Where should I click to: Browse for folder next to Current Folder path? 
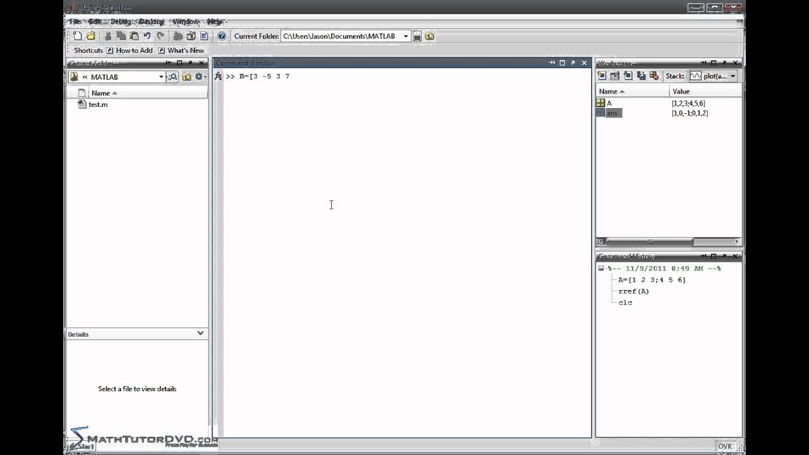[417, 37]
